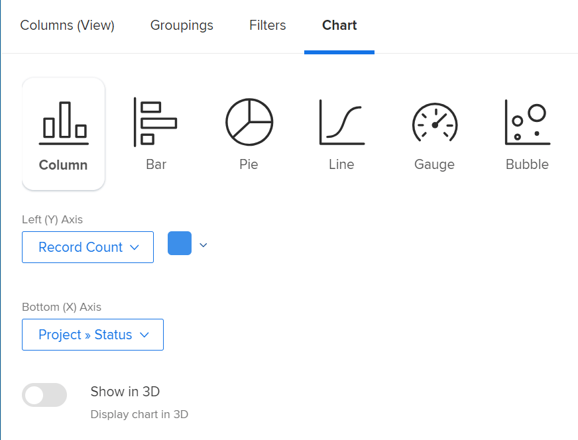Click the Left (Y) Axis label
Image resolution: width=578 pixels, height=440 pixels.
[x=52, y=219]
